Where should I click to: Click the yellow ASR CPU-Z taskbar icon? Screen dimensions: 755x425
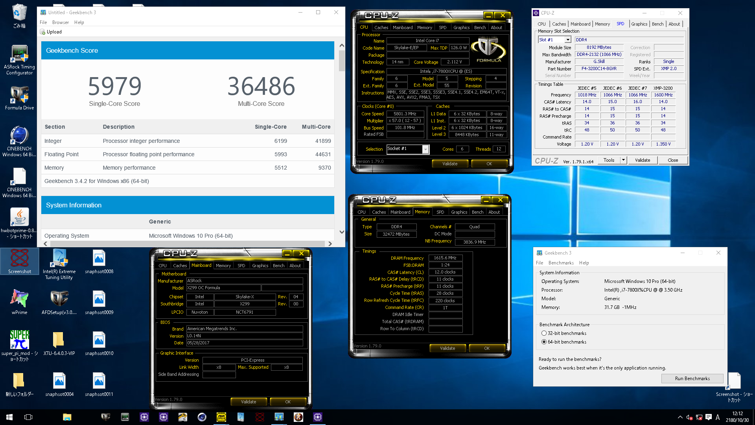(221, 417)
